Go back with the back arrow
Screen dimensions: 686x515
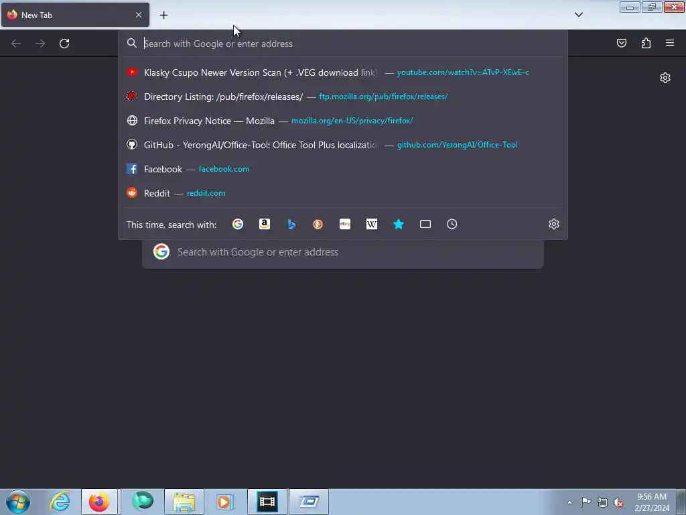(x=16, y=44)
